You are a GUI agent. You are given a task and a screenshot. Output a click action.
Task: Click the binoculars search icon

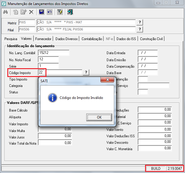click(x=6, y=12)
